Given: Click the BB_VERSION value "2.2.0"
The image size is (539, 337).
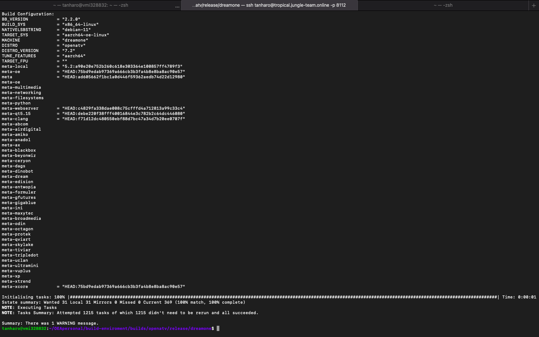Looking at the screenshot, I should [71, 19].
